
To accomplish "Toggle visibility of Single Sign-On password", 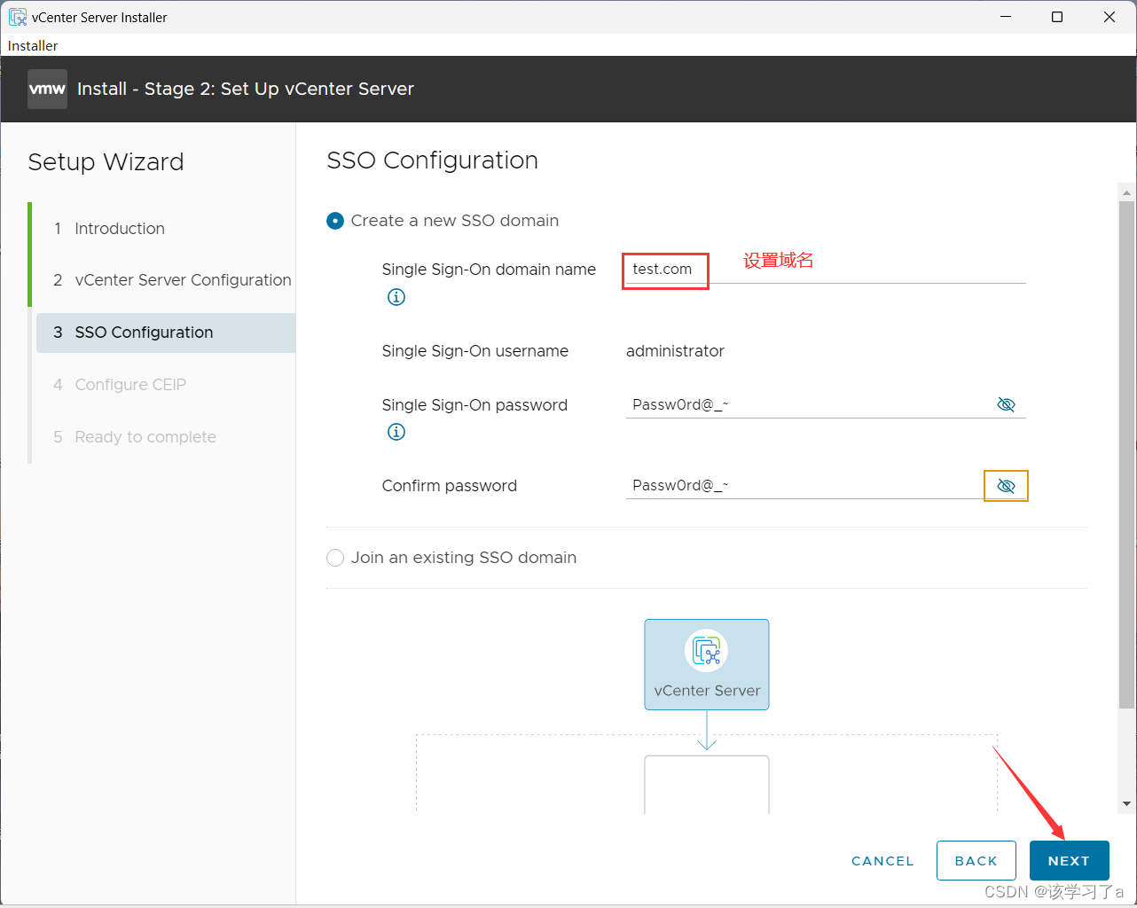I will click(1006, 404).
